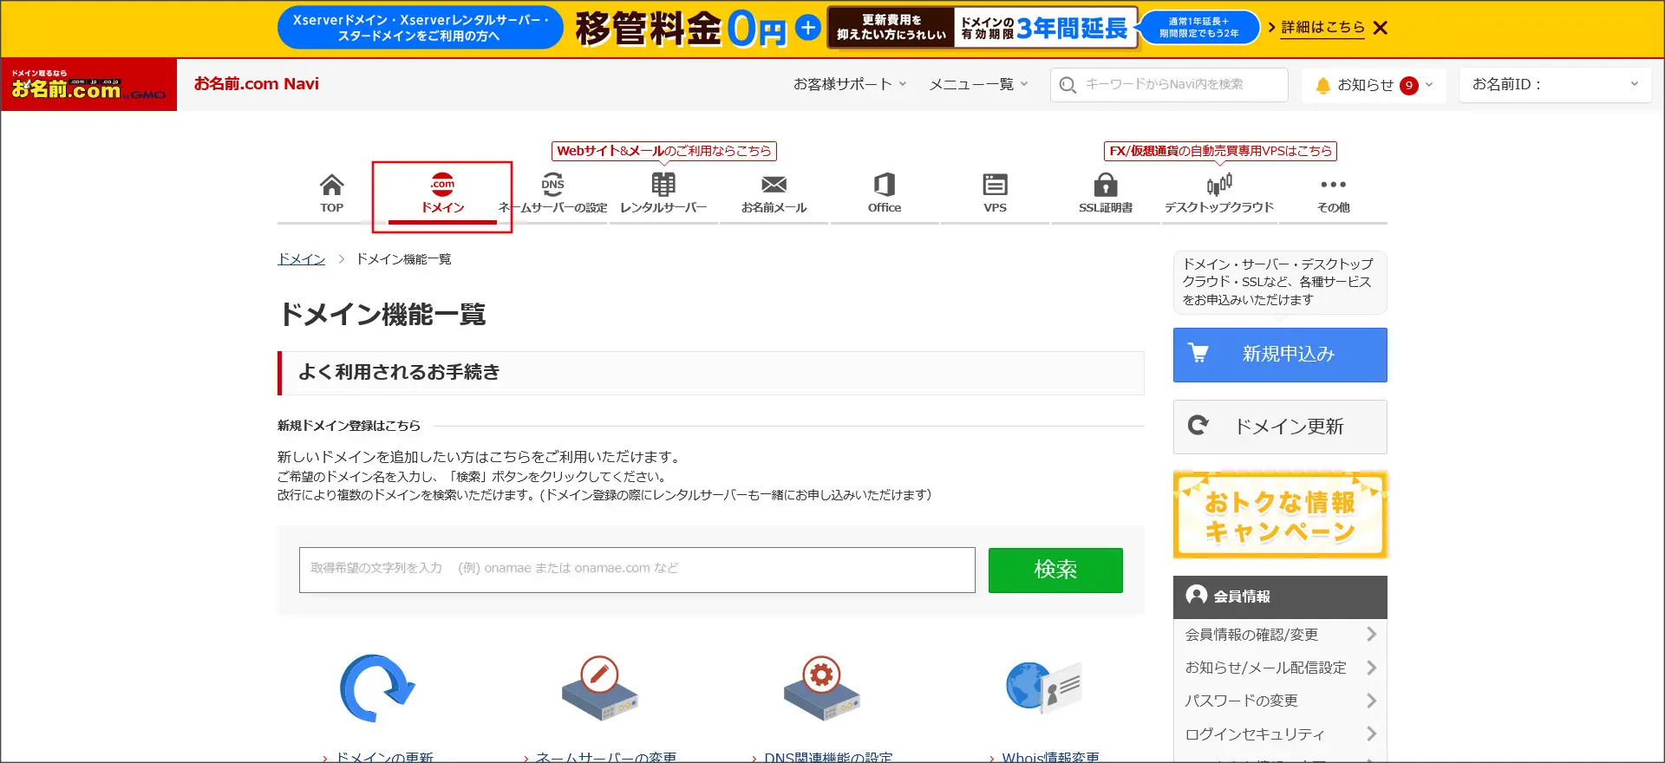Viewport: 1665px width, 763px height.
Task: Click the Xserverドメイン banner pill
Action: 421,28
